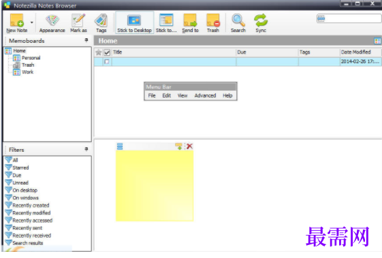
Task: Start Sync with the green arrows
Action: point(261,23)
